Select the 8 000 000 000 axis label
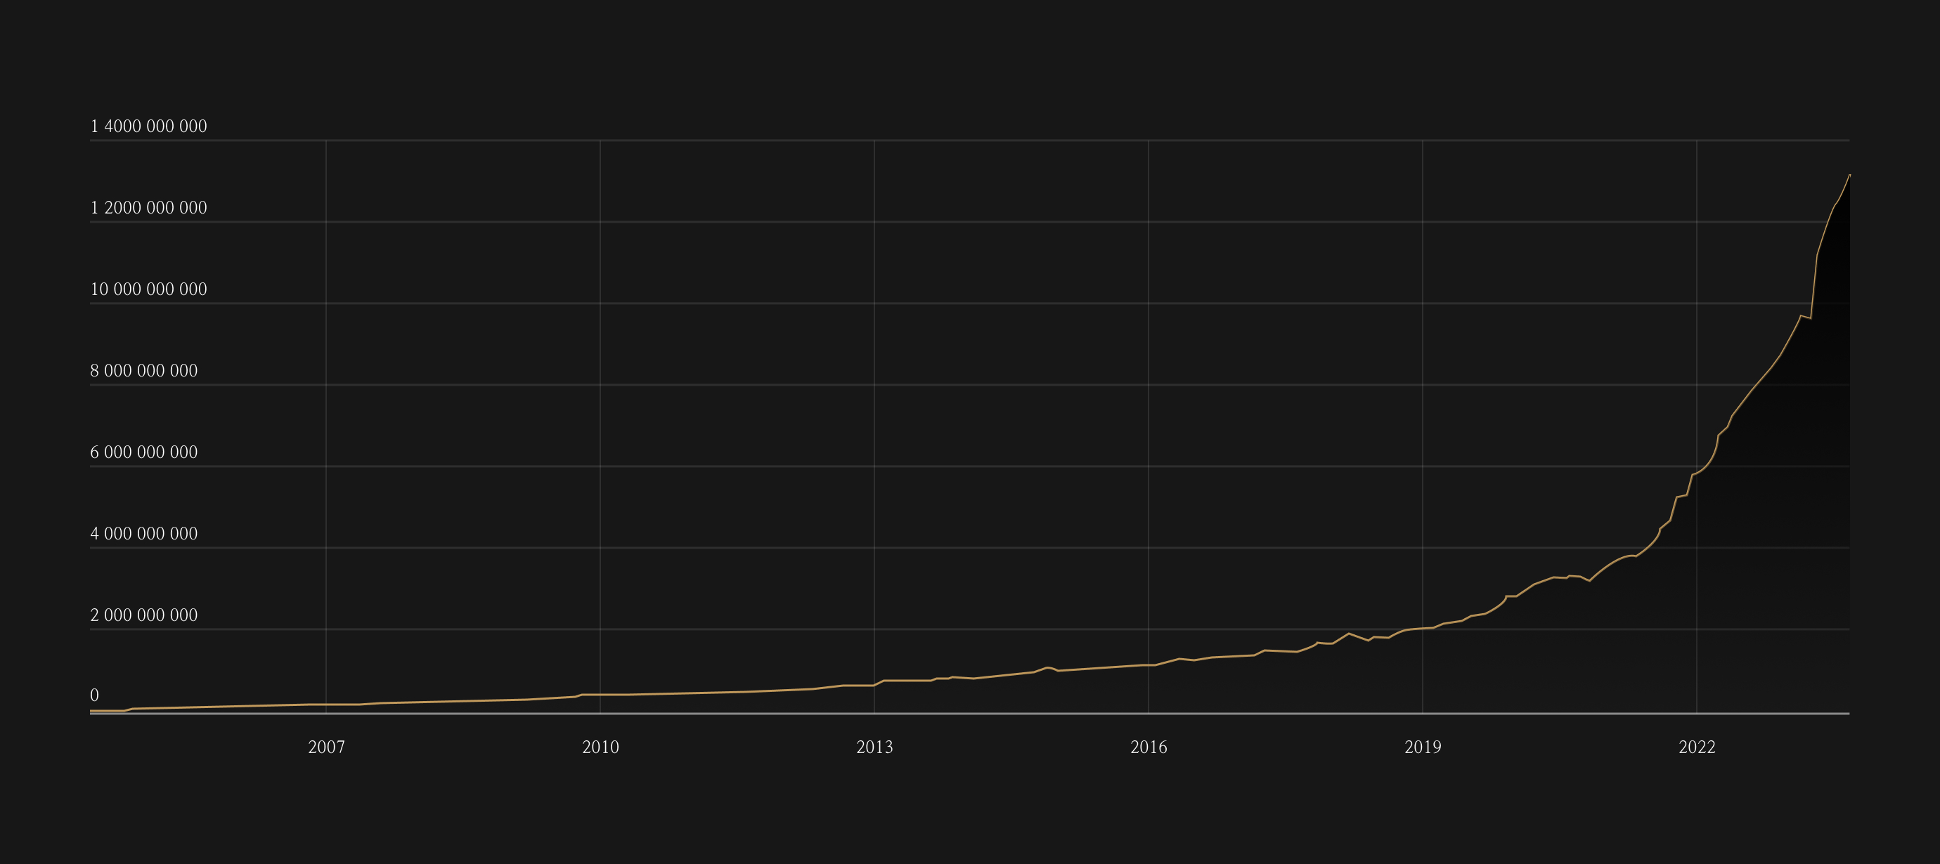1940x864 pixels. 144,371
